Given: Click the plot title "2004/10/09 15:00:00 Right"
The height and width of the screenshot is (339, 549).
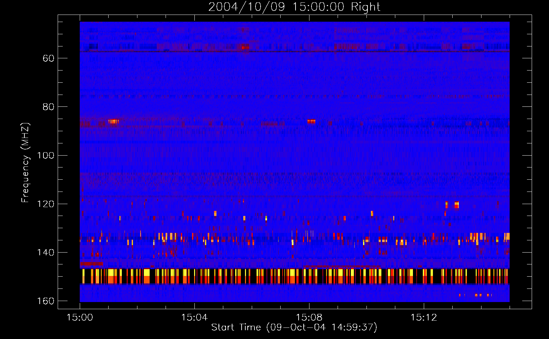Looking at the screenshot, I should pos(294,7).
